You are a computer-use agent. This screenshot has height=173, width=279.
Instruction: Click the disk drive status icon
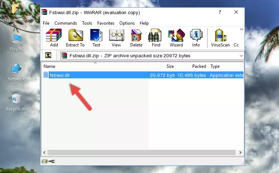[45, 161]
